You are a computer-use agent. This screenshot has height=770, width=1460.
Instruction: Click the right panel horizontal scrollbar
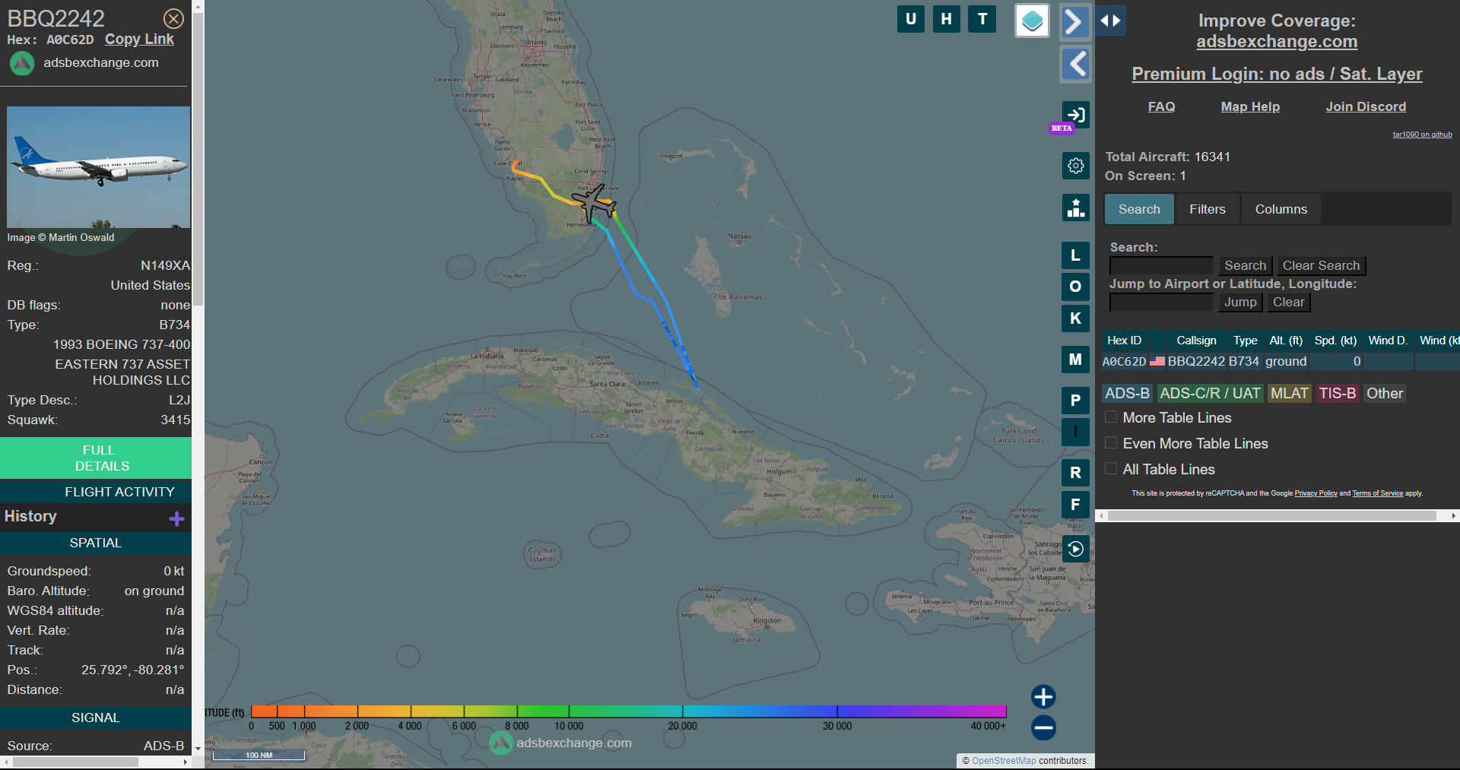coord(1271,515)
